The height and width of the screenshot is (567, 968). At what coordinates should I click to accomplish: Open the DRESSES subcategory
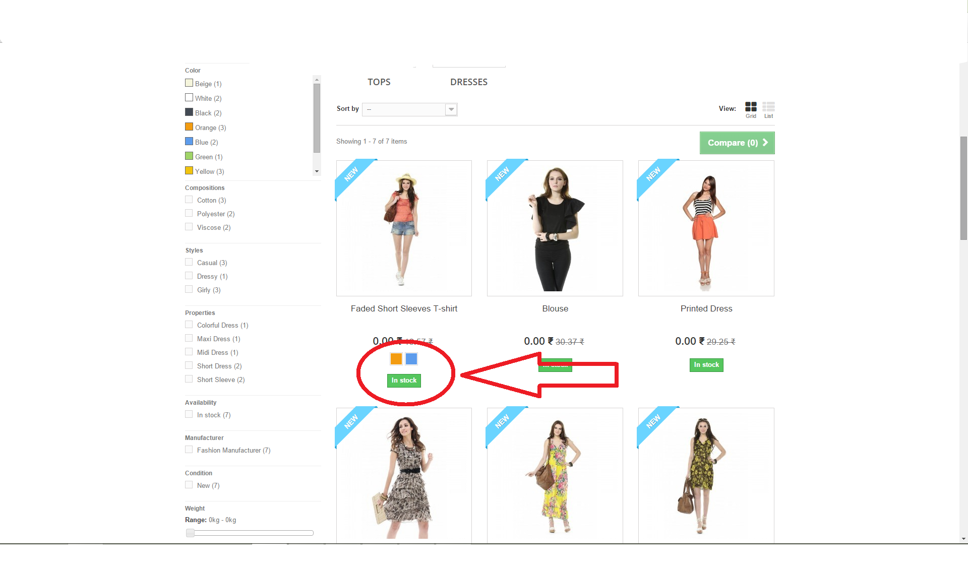pyautogui.click(x=468, y=82)
